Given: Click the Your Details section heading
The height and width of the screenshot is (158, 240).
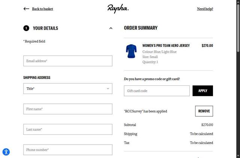Looking at the screenshot, I should pos(45,28).
